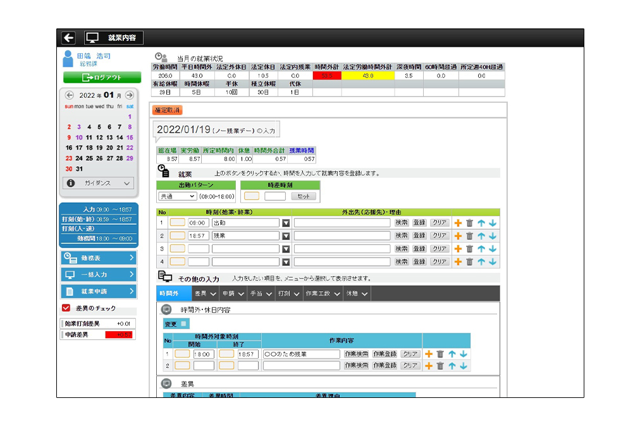
Task: Click the back arrow in header
Action: 69,38
